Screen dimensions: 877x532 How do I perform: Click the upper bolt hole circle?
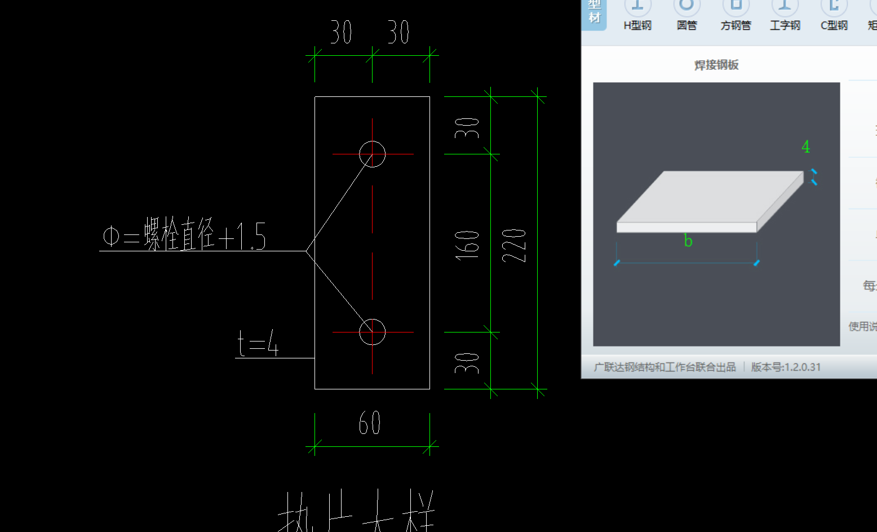coord(372,154)
